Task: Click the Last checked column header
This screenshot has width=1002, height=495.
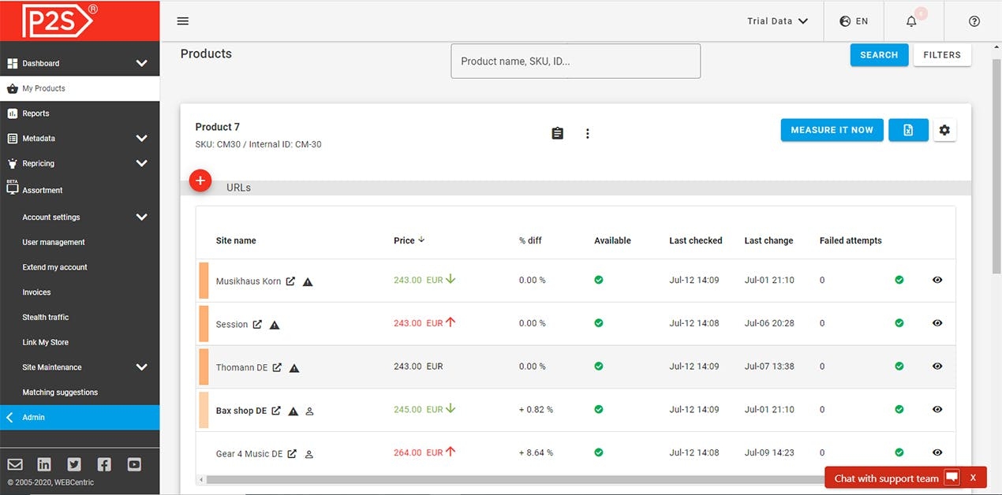Action: click(695, 240)
